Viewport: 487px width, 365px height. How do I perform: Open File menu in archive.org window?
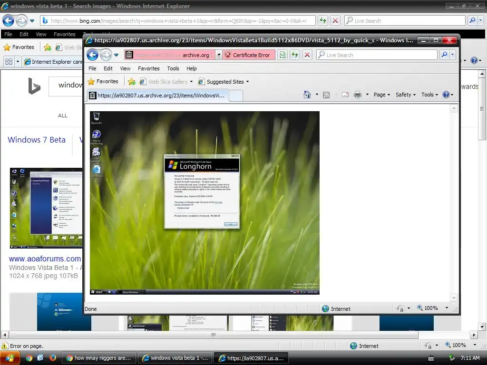tap(92, 68)
